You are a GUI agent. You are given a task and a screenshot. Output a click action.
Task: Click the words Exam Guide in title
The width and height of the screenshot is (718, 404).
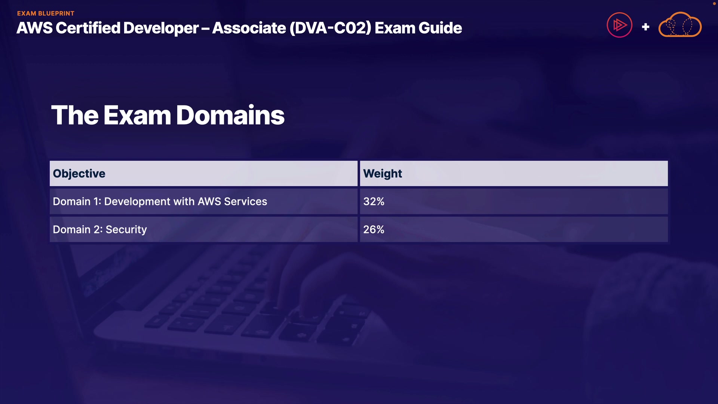click(418, 28)
